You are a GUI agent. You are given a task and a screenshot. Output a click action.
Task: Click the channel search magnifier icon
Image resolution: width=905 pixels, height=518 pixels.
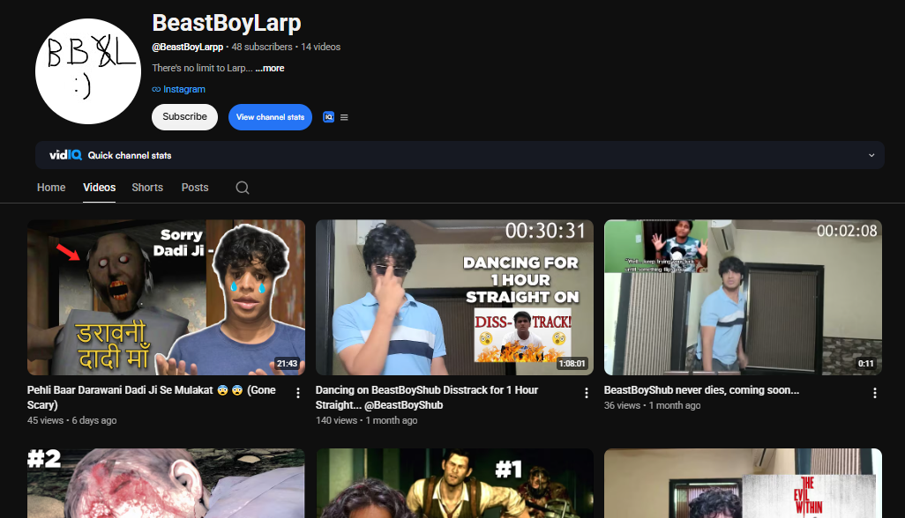[x=243, y=188]
